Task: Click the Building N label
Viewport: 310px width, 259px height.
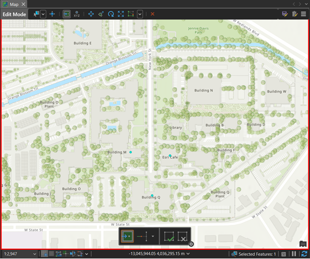Action: click(x=204, y=90)
